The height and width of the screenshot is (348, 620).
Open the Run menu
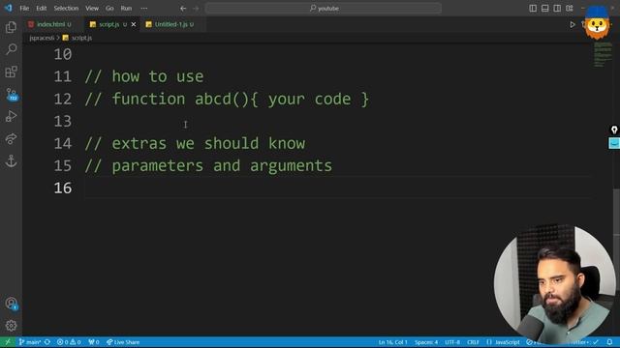coord(126,9)
